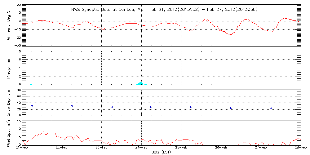Click the snow depth square after 26-Feb
Viewport: 310px width, 155px height.
[231, 108]
